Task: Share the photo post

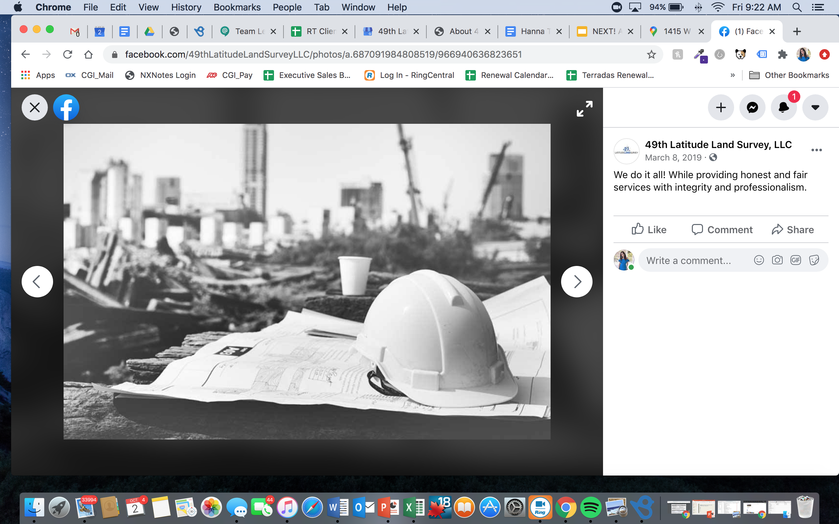Action: tap(792, 230)
